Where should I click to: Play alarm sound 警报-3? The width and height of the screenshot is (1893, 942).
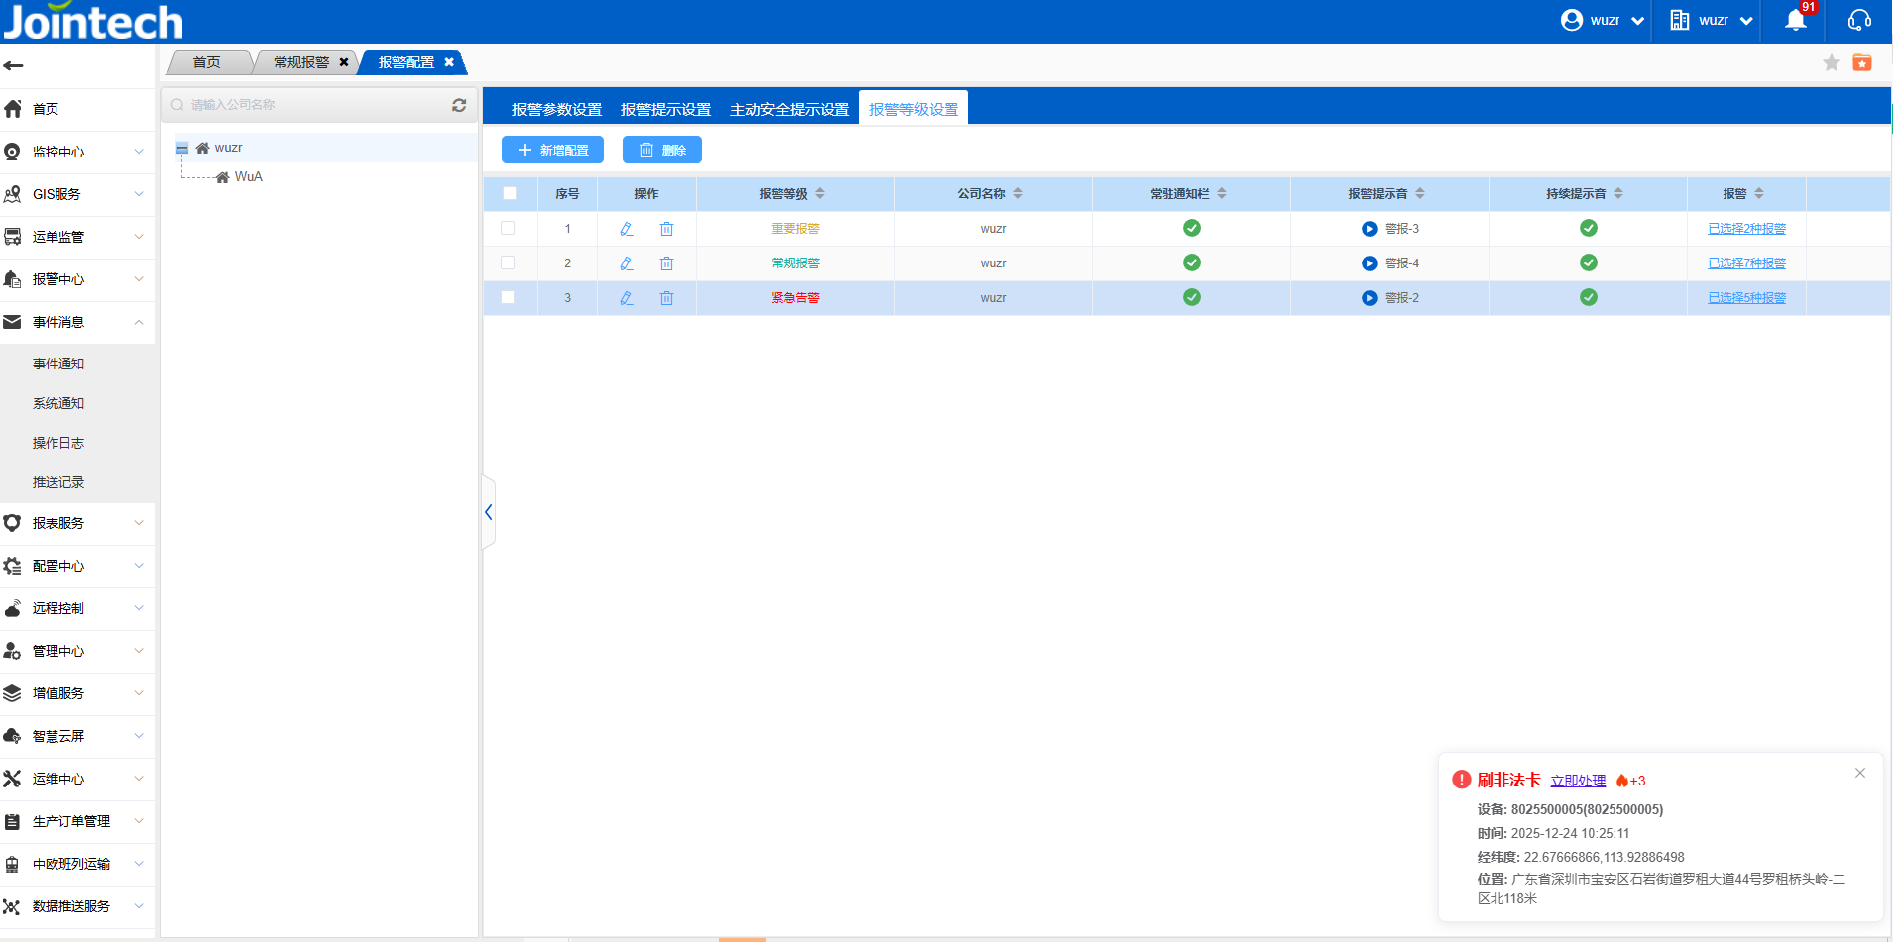point(1369,229)
